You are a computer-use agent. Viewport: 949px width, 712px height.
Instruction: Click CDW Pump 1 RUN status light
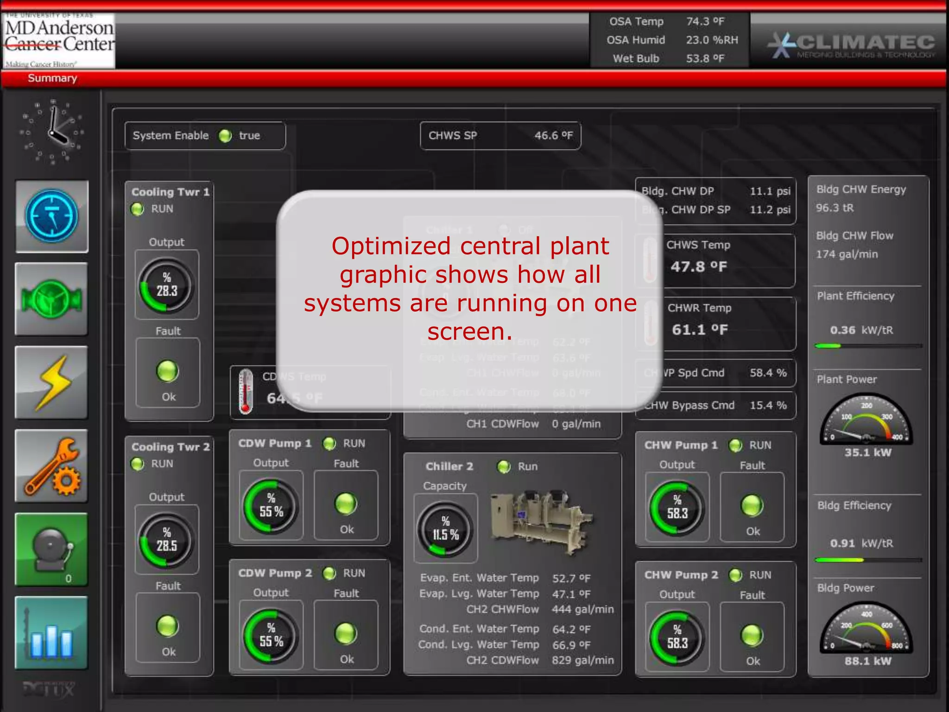pyautogui.click(x=329, y=444)
